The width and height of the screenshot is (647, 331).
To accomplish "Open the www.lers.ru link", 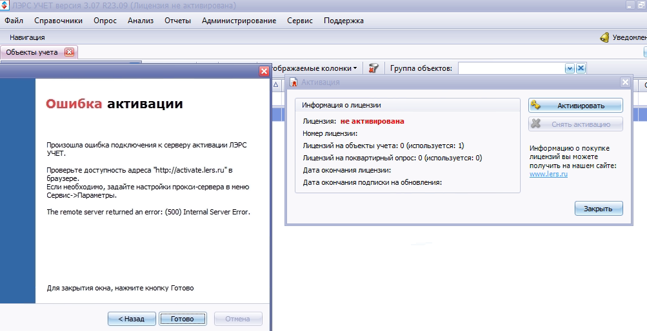I will pyautogui.click(x=548, y=174).
